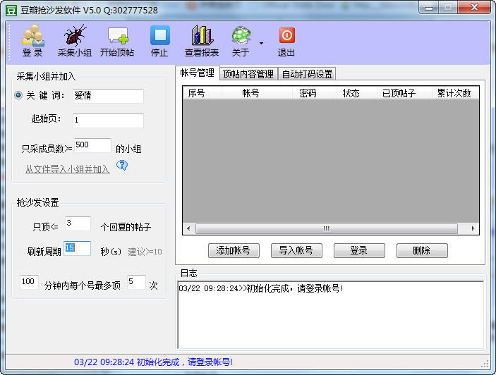Open 查看报表 chart report icon
496x375 pixels.
pos(202,40)
